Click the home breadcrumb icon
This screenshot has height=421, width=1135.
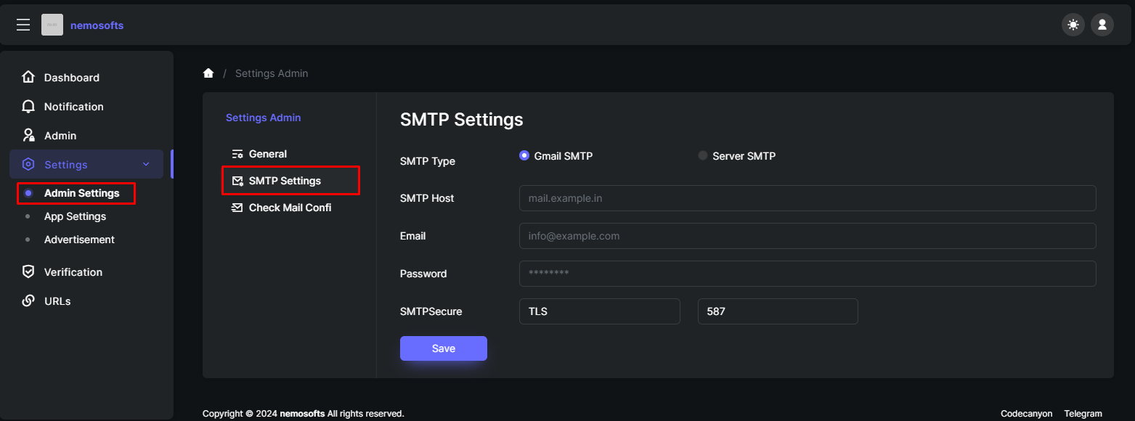coord(208,73)
